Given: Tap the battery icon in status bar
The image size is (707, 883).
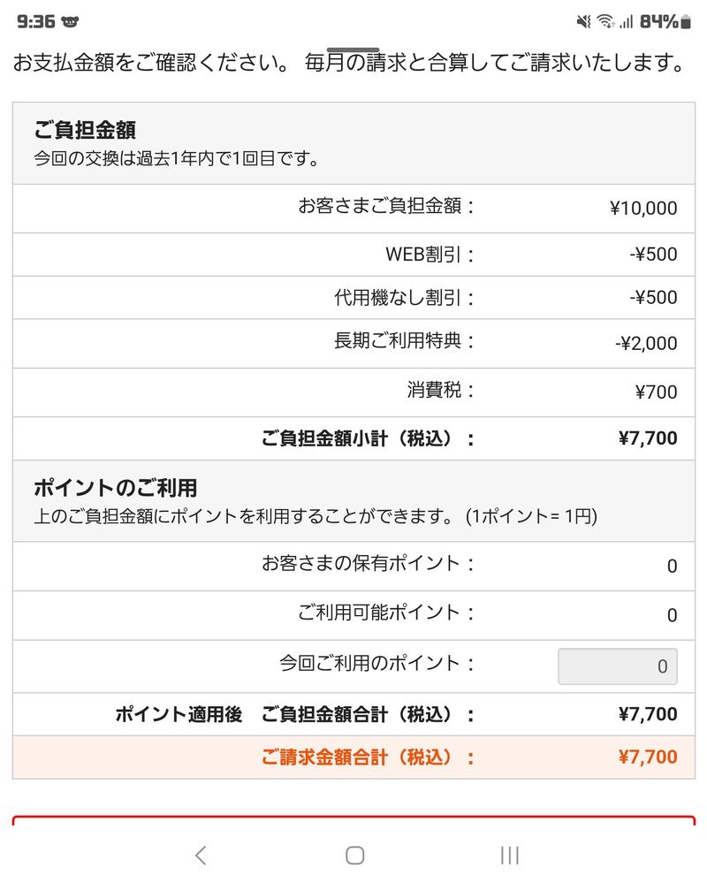Looking at the screenshot, I should click(x=685, y=21).
